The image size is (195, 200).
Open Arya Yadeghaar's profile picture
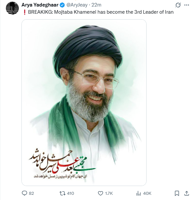point(12,8)
